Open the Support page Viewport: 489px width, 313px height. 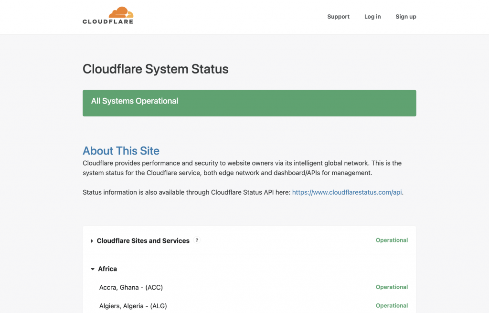pyautogui.click(x=338, y=17)
